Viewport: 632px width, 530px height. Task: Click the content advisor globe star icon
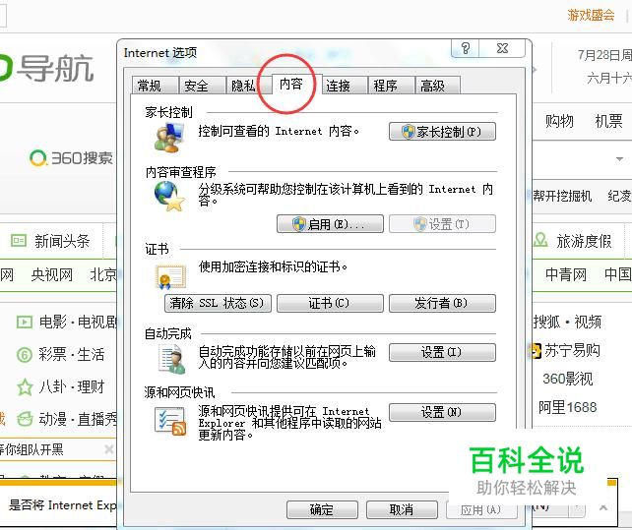pos(169,196)
